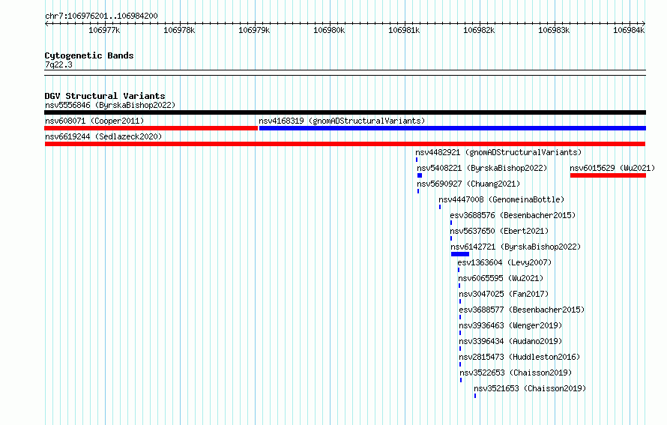
Task: Click ruler position 106978k
Action: point(179,30)
